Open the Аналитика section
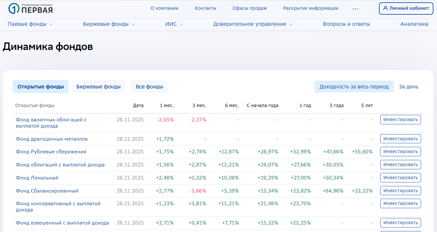Image resolution: width=437 pixels, height=232 pixels. [x=414, y=24]
